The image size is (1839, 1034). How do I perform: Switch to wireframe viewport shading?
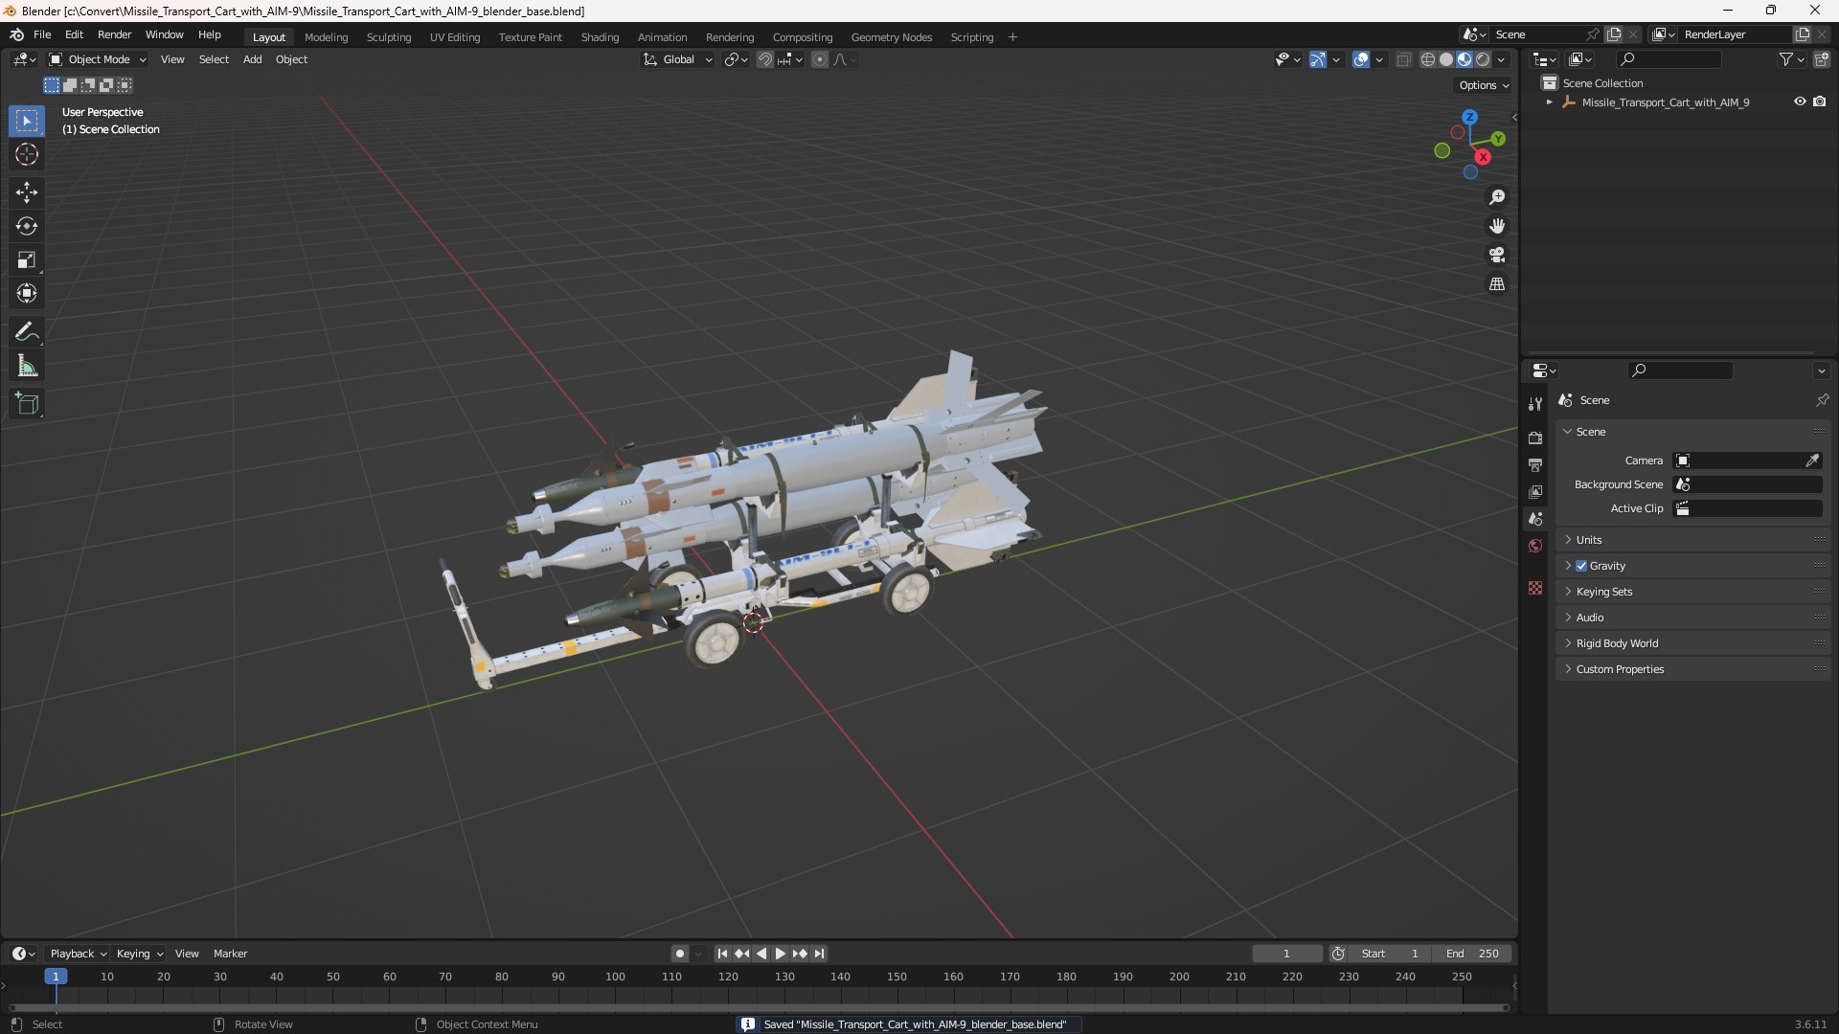tap(1428, 59)
